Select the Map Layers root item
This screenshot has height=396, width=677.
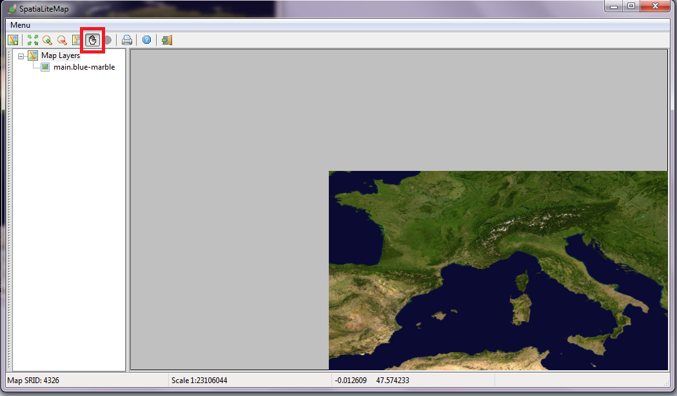pyautogui.click(x=61, y=55)
